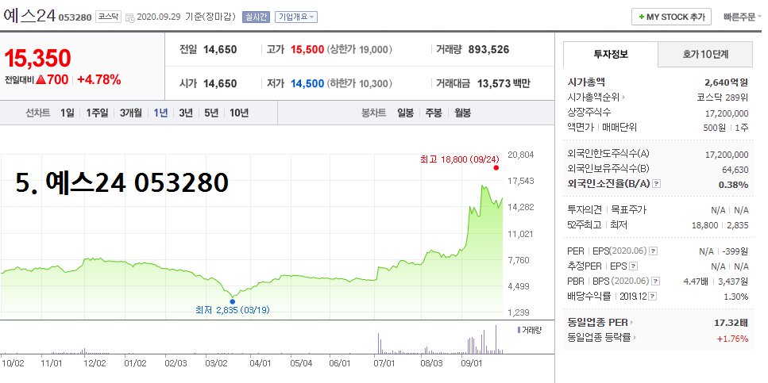Click the 동일업종 PER link
The height and width of the screenshot is (383, 768).
(x=597, y=323)
